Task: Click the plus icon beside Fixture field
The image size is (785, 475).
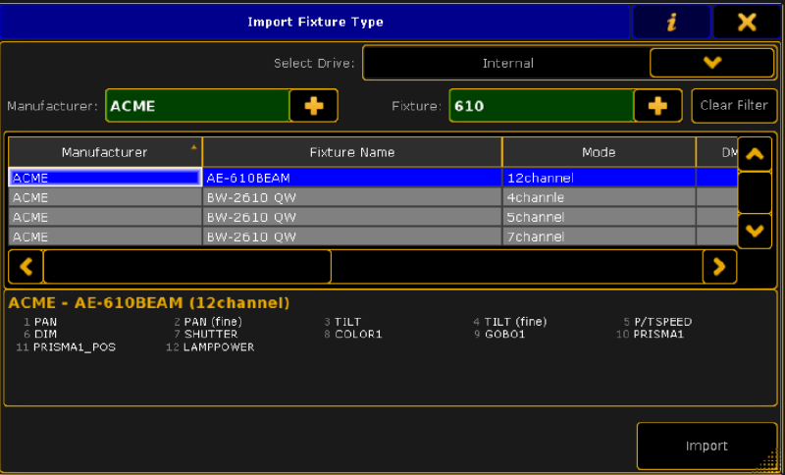Action: pos(658,106)
